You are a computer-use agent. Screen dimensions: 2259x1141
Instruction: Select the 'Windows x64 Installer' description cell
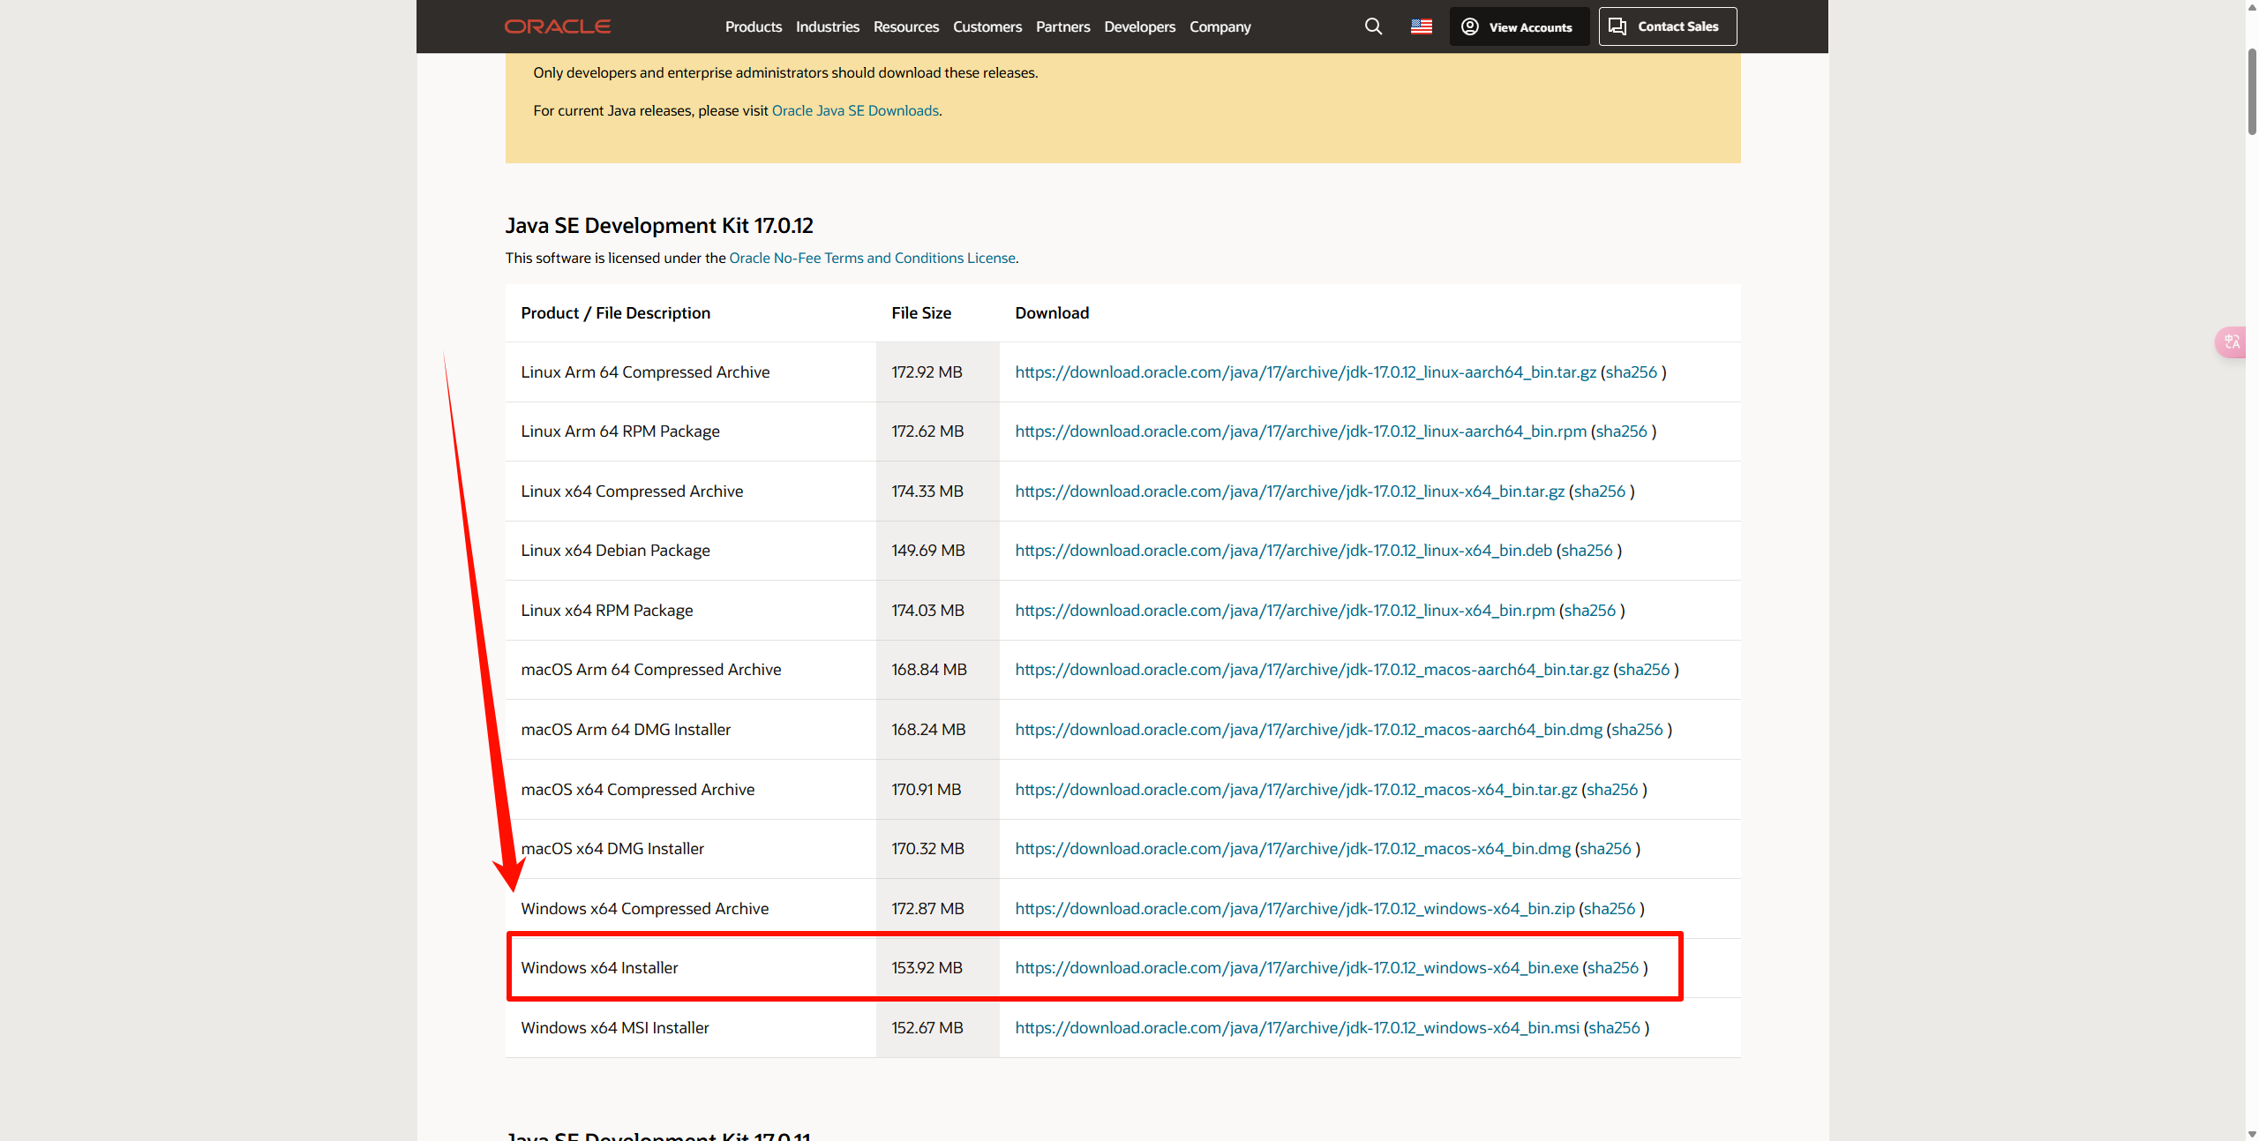pyautogui.click(x=691, y=968)
